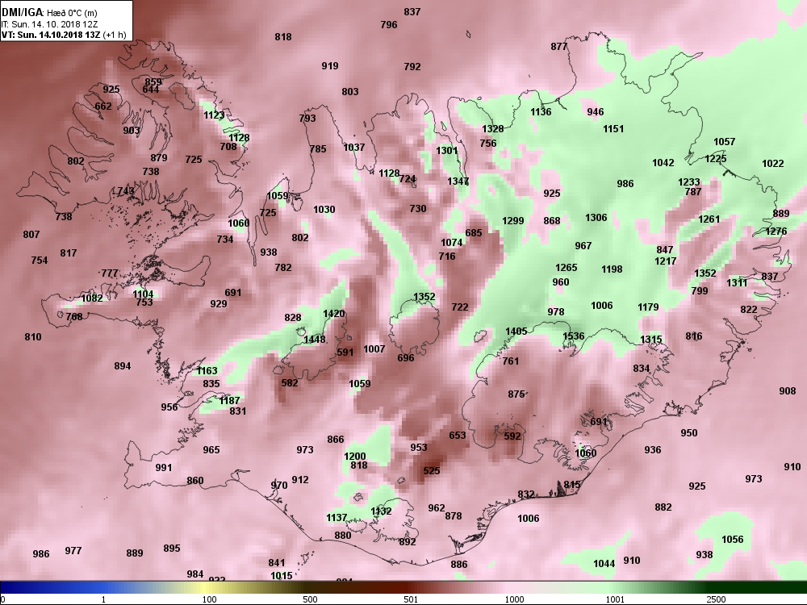
Task: Select the map value '591'
Action: pos(345,352)
